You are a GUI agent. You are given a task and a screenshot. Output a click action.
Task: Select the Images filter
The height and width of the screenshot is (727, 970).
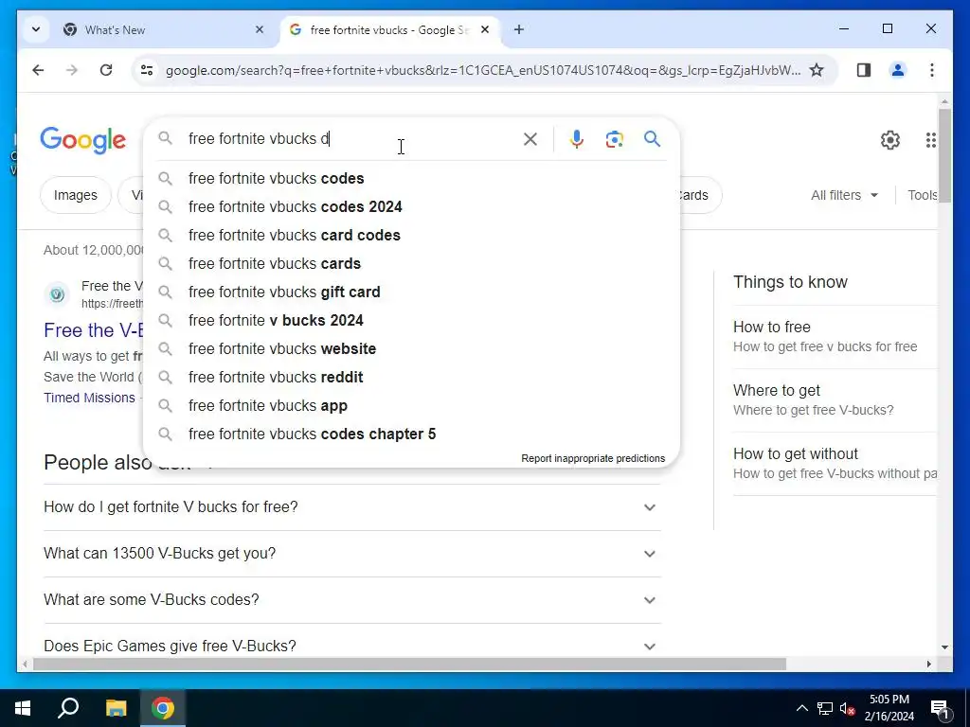click(76, 195)
